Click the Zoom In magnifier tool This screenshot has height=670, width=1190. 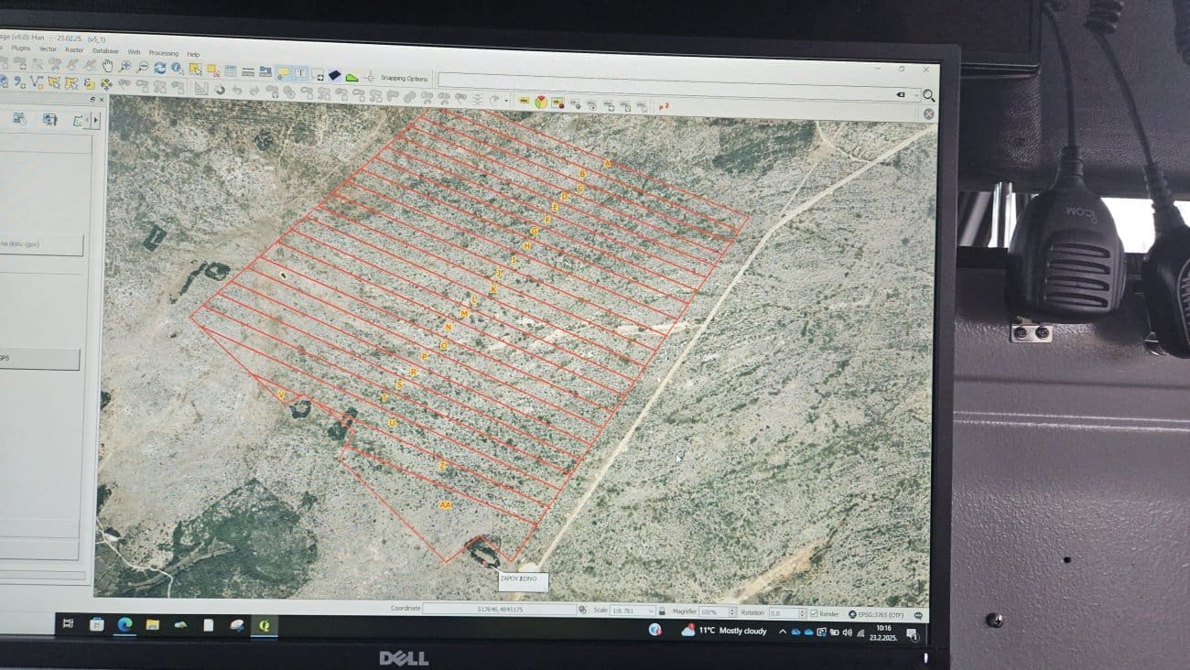pyautogui.click(x=125, y=67)
